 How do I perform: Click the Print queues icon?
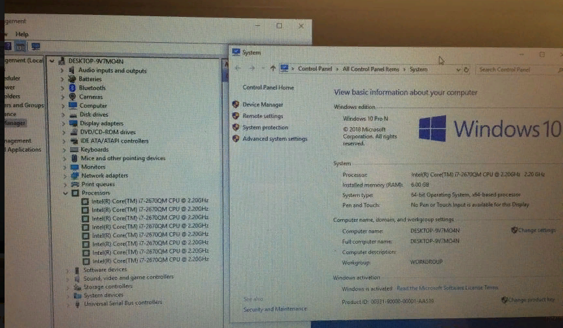[75, 184]
